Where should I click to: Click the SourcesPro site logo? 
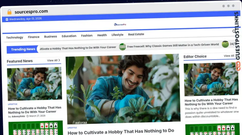tap(120, 25)
